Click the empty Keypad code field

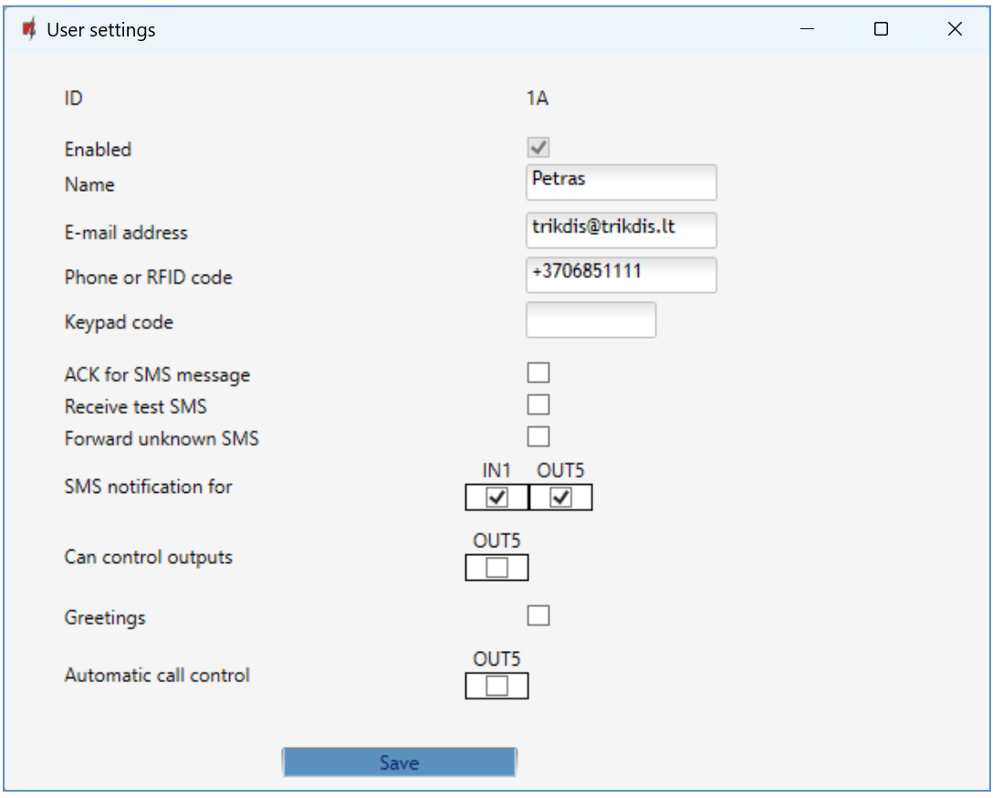(591, 320)
